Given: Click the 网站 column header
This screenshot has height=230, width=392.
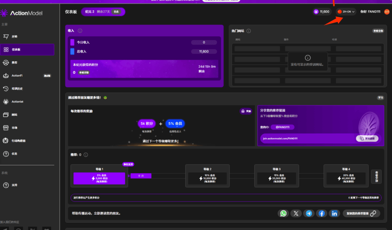Looking at the screenshot, I should pyautogui.click(x=238, y=39).
